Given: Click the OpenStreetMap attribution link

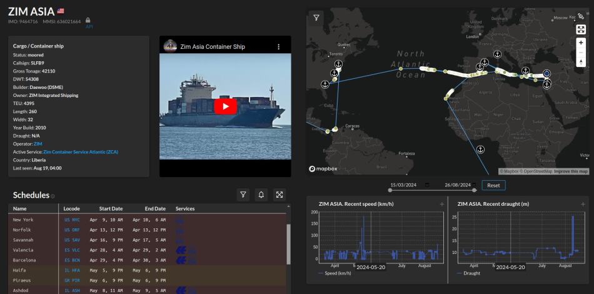Looking at the screenshot, I should [536, 171].
